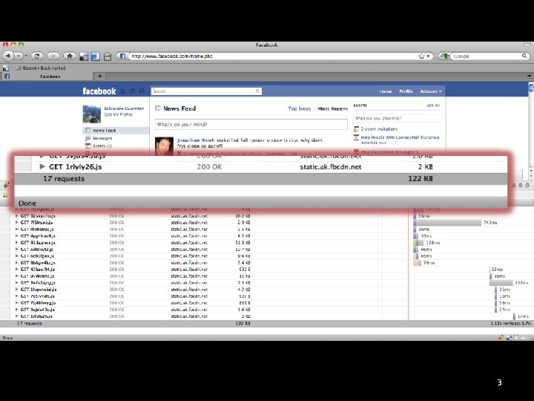This screenshot has height=401, width=534.
Task: Switch to the Facebook browser tab
Action: [47, 76]
